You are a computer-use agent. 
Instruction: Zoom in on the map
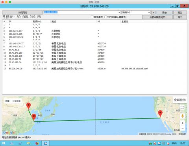pyautogui.click(x=182, y=123)
